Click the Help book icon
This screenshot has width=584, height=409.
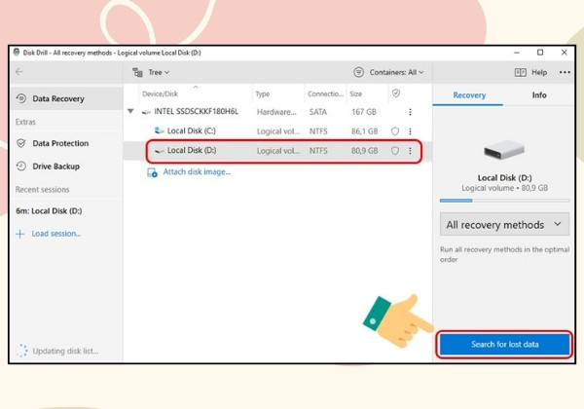521,72
